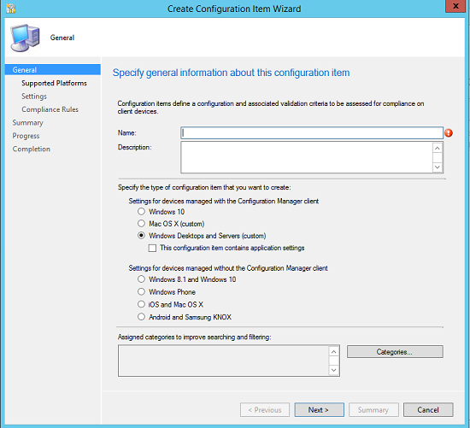The image size is (470, 428).
Task: Go to the Settings step
Action: [x=34, y=97]
